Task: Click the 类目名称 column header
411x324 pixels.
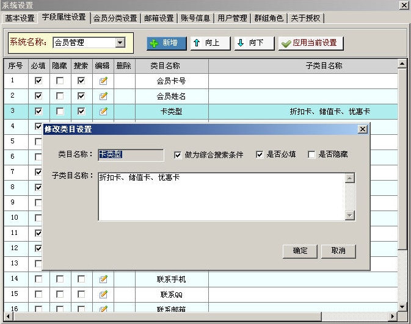Action: [x=172, y=66]
